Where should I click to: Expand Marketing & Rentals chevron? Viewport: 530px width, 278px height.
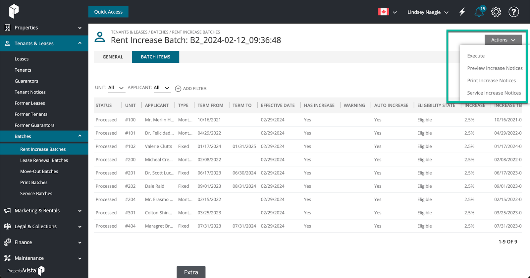tap(80, 211)
